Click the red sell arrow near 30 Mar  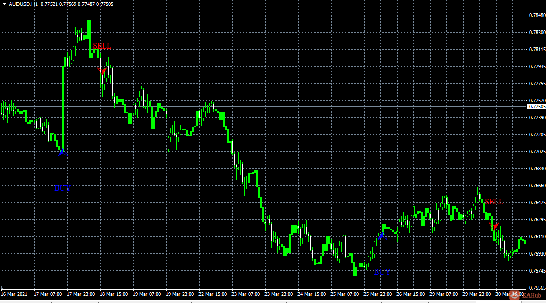494,226
